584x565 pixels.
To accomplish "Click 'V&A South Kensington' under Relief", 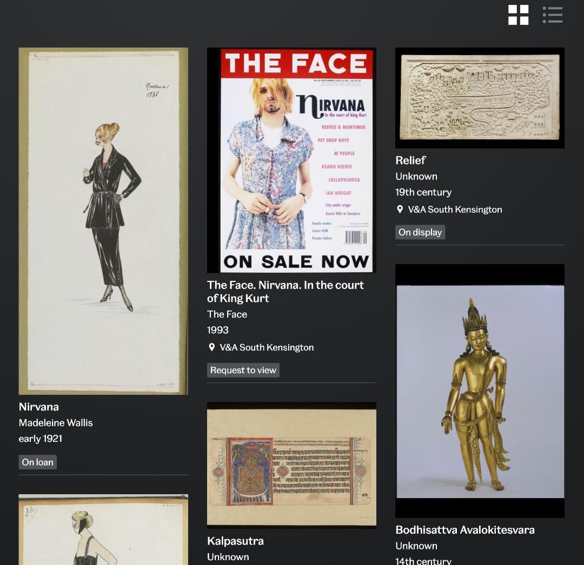I will tap(455, 210).
